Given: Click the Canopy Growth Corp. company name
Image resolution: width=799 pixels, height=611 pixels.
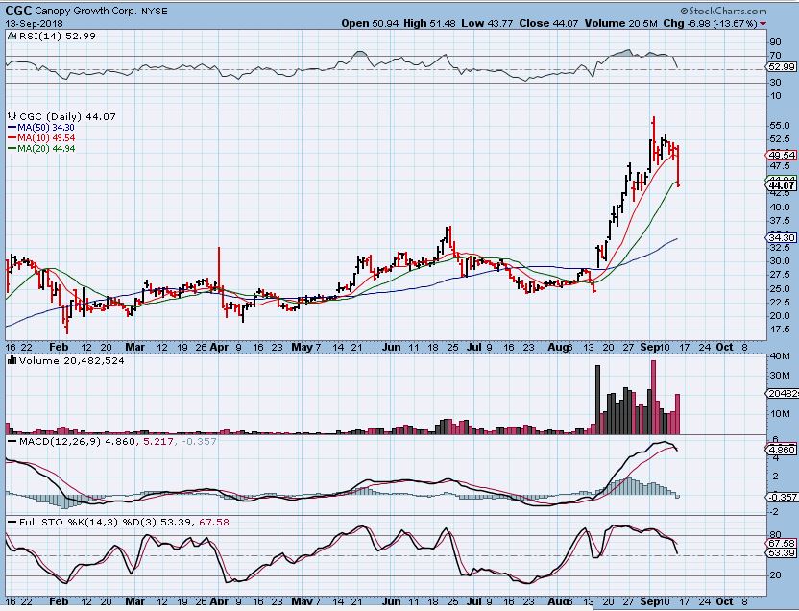Looking at the screenshot, I should pyautogui.click(x=86, y=11).
